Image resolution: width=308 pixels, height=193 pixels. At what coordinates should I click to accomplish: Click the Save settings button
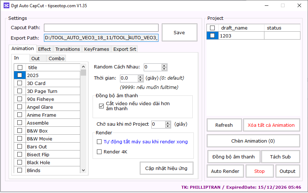click(x=179, y=33)
